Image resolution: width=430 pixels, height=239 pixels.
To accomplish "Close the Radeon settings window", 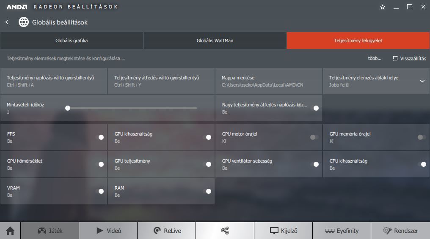I will pyautogui.click(x=423, y=7).
